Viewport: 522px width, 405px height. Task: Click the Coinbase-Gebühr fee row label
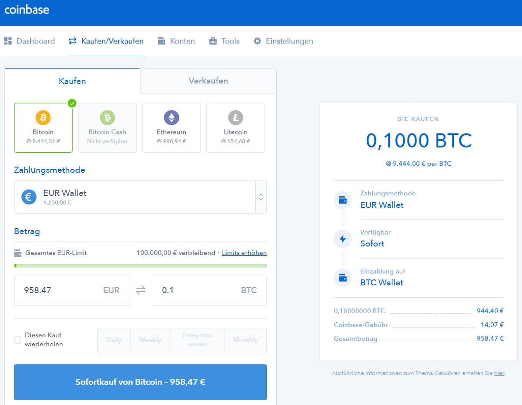click(x=361, y=325)
